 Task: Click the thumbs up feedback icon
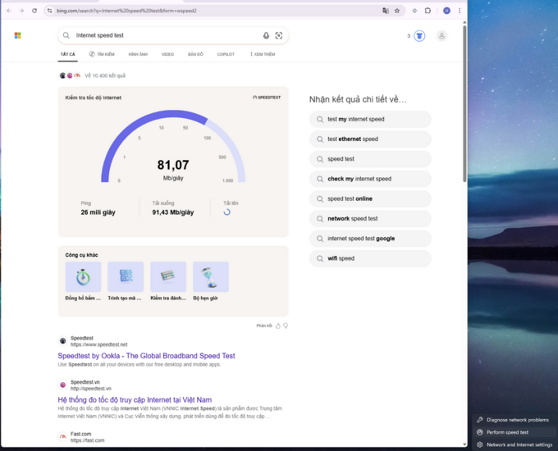point(278,326)
